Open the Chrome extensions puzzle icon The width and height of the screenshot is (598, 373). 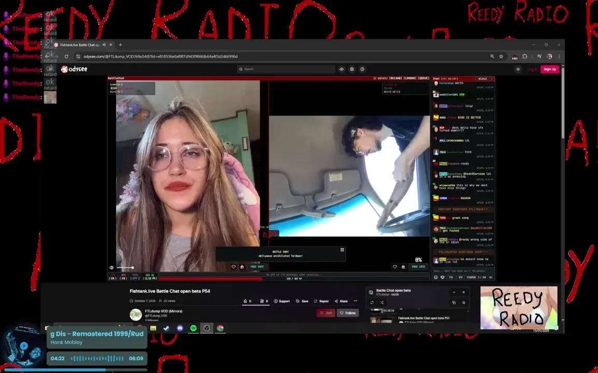pyautogui.click(x=525, y=56)
